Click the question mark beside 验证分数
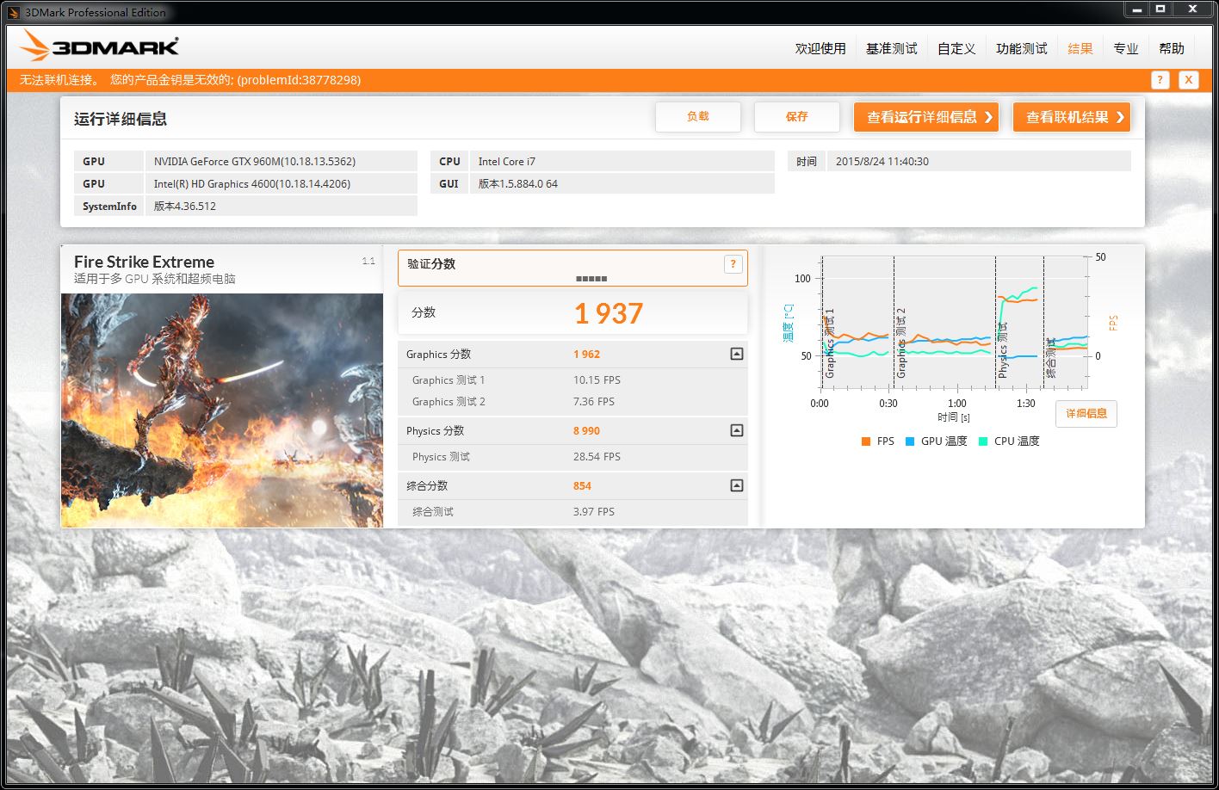The height and width of the screenshot is (790, 1219). click(x=733, y=264)
